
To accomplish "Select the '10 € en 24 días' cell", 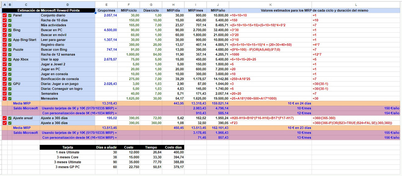I will point(270,103).
